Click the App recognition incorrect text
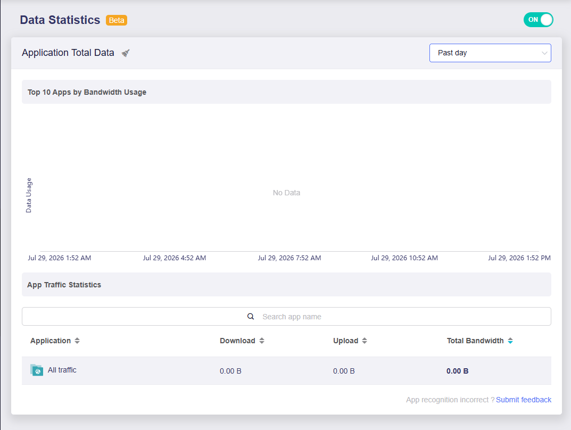The image size is (571, 430). pyautogui.click(x=450, y=400)
